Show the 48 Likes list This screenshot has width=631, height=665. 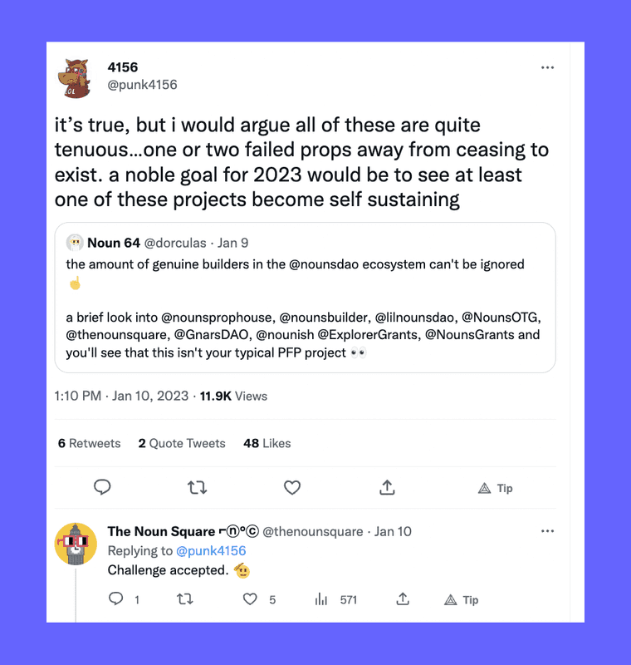(x=267, y=443)
